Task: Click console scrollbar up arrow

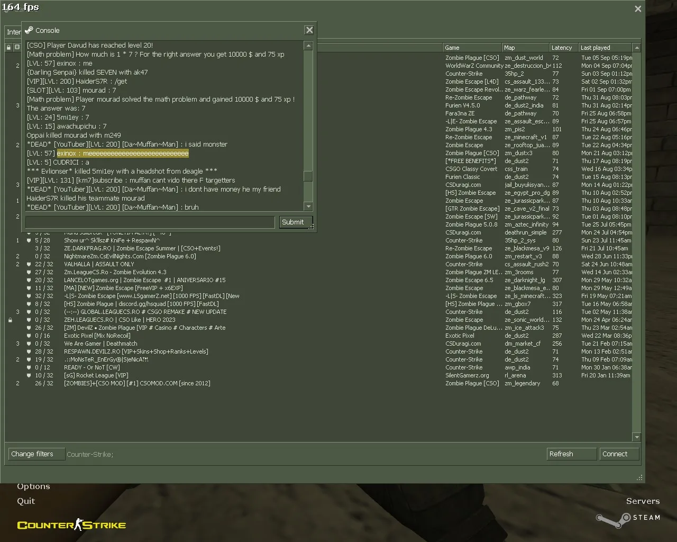Action: pos(308,46)
